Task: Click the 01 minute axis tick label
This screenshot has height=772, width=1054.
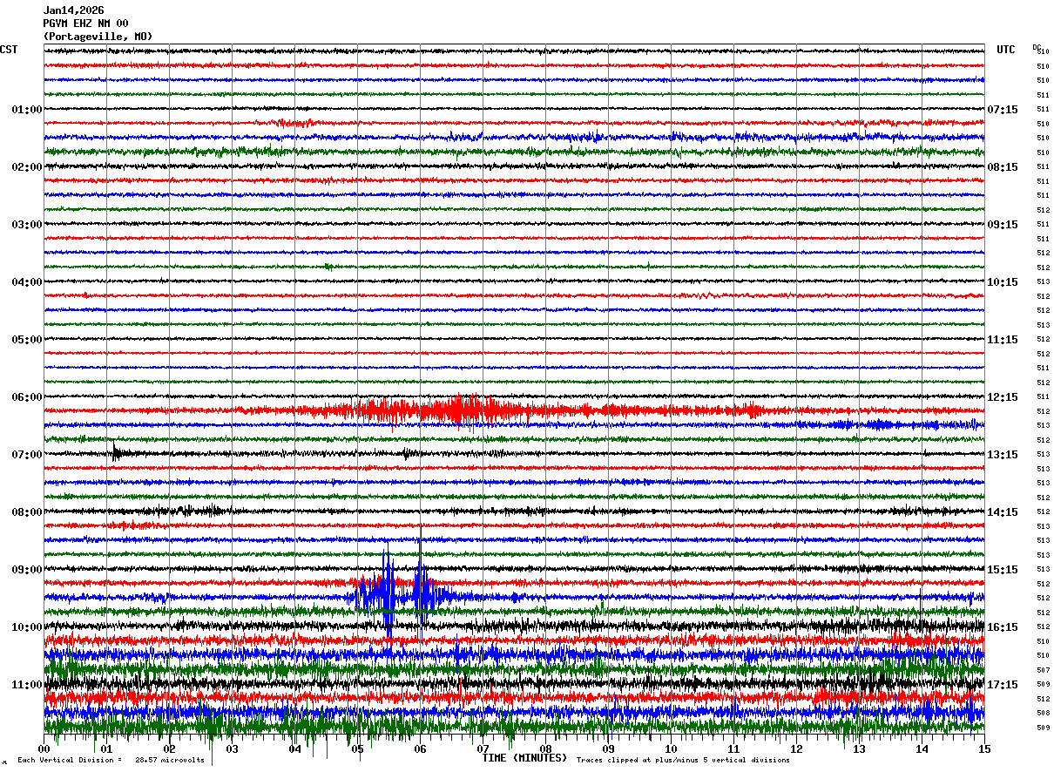Action: [x=107, y=749]
